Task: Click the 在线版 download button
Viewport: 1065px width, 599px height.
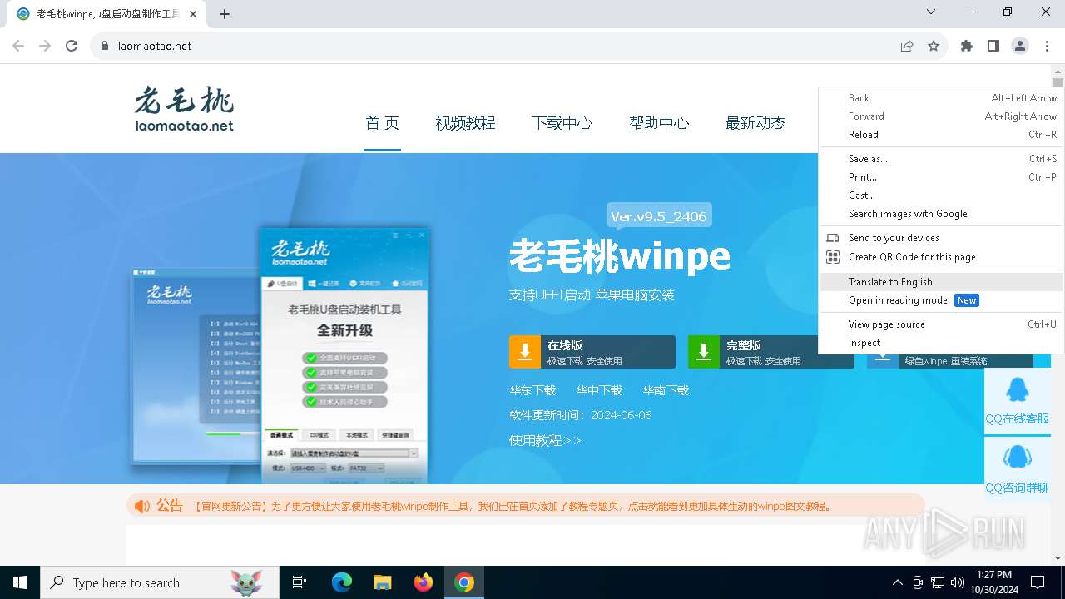Action: pyautogui.click(x=592, y=352)
